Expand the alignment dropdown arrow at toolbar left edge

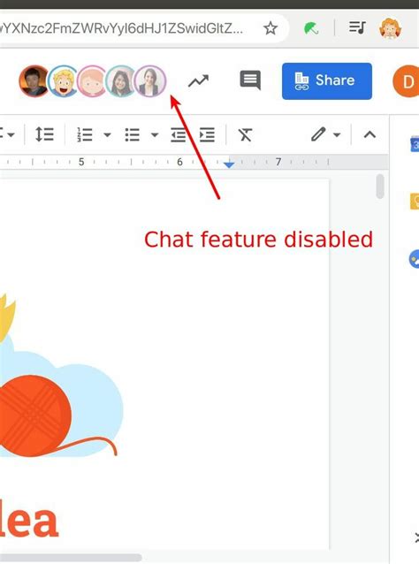(11, 135)
